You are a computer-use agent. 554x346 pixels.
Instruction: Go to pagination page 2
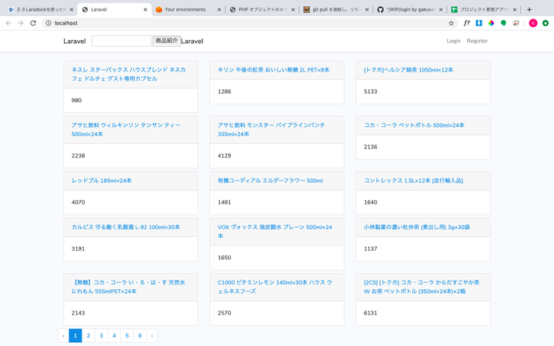(88, 336)
